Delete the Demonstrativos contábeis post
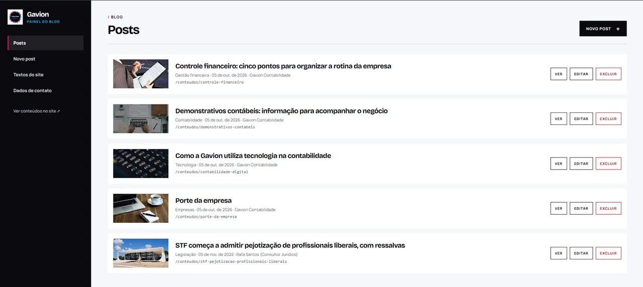The width and height of the screenshot is (643, 287). [608, 119]
